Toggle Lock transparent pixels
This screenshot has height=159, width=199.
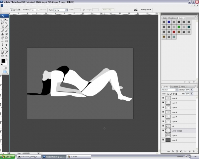point(168,94)
